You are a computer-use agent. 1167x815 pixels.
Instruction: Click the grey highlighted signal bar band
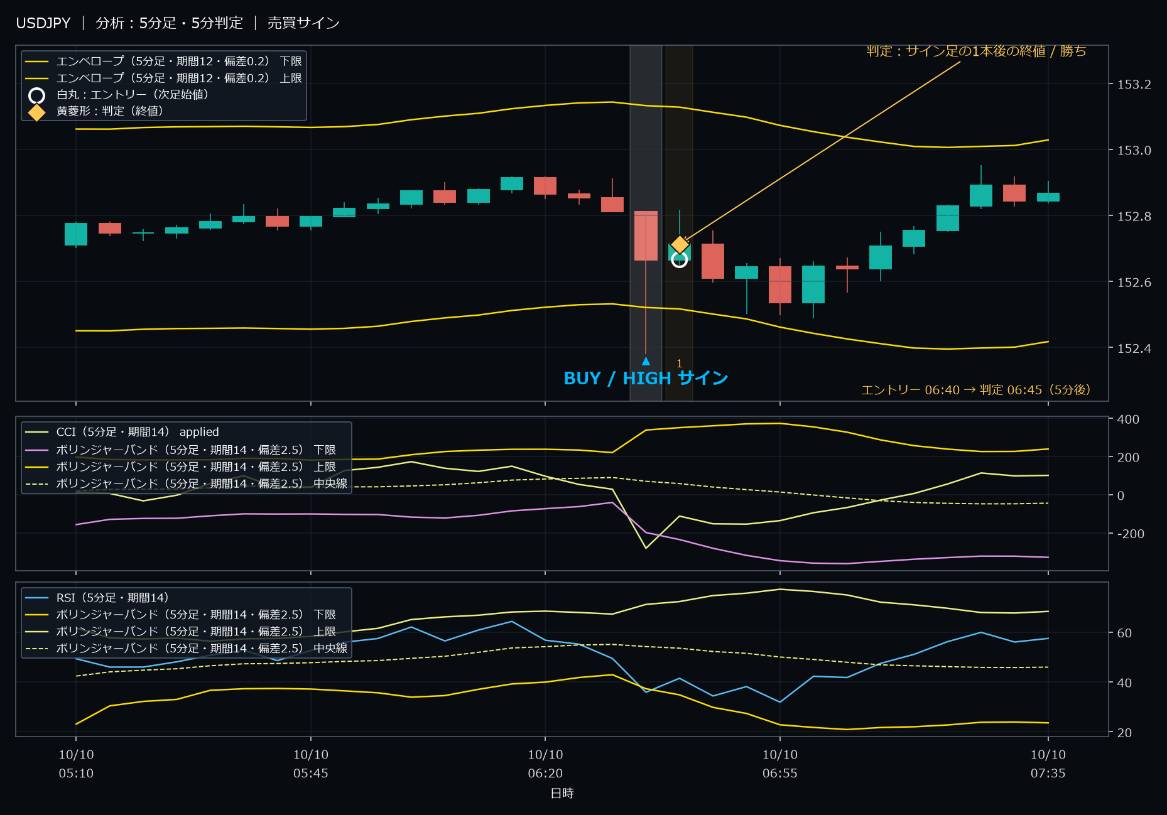[646, 223]
